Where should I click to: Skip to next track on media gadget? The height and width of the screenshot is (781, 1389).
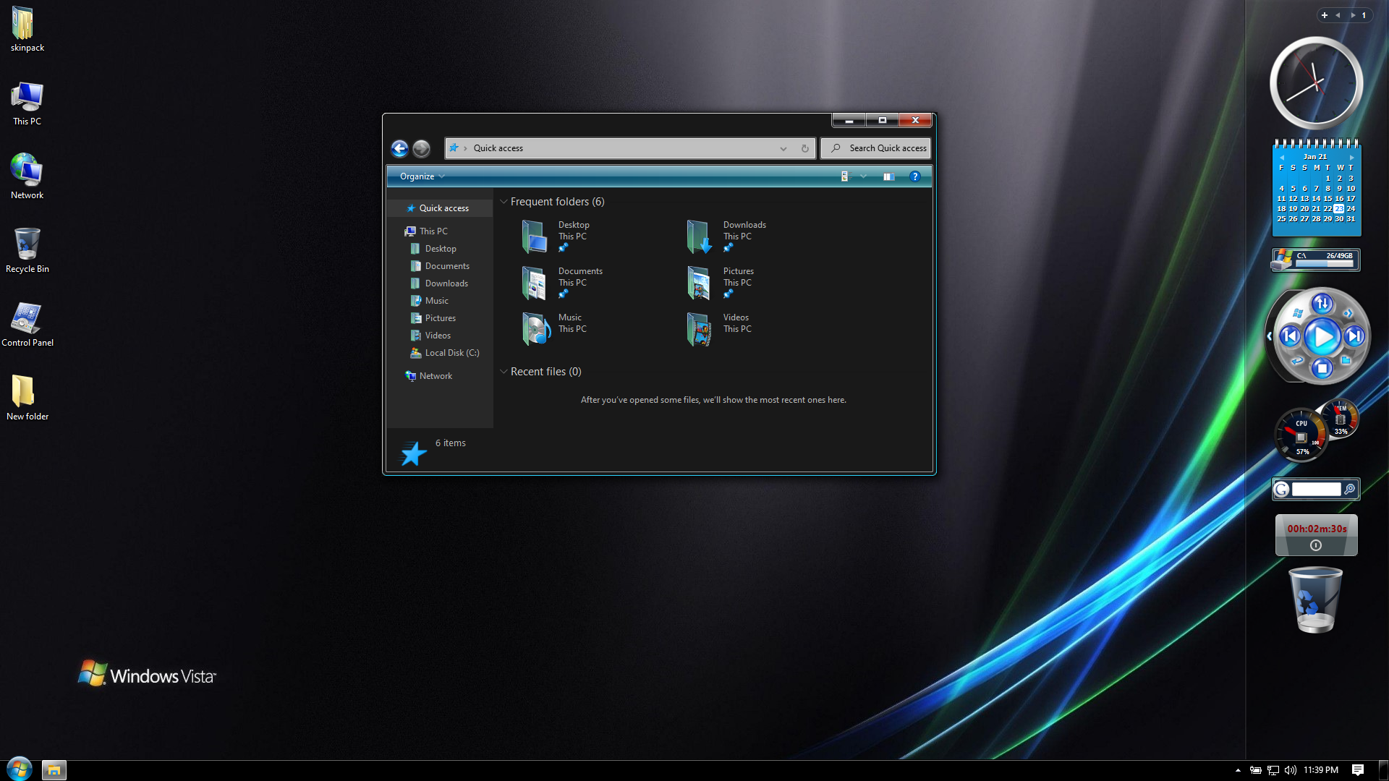tap(1354, 336)
